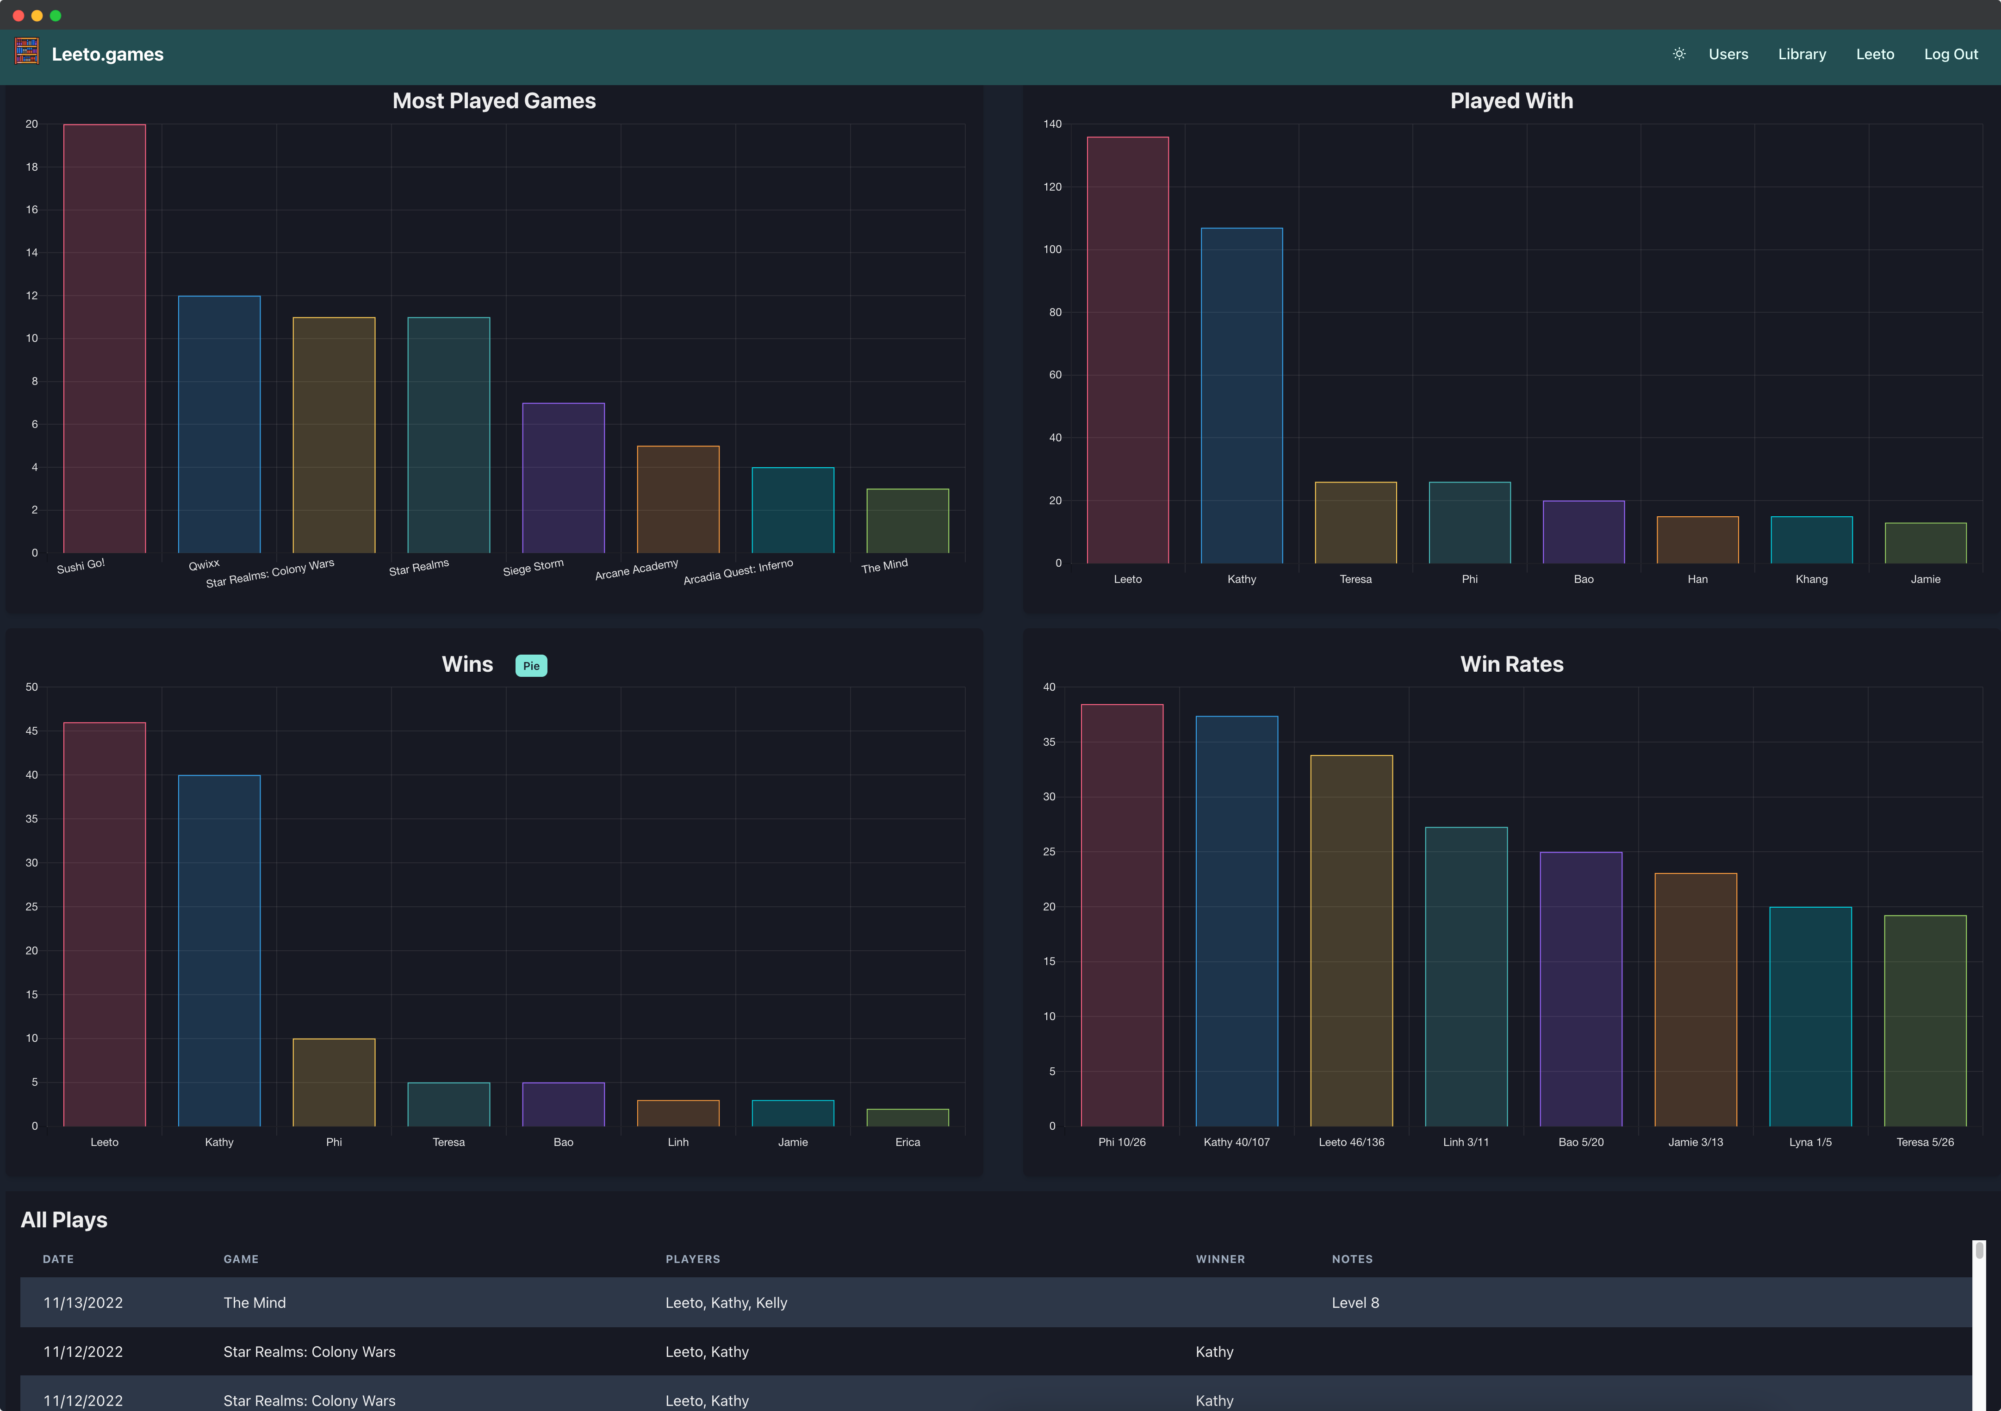Click the Qwixx bar in Most Played Games
The height and width of the screenshot is (1411, 2001).
[219, 424]
